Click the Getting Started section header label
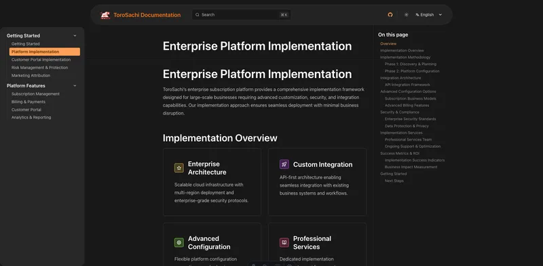The height and width of the screenshot is (266, 543). tap(23, 36)
